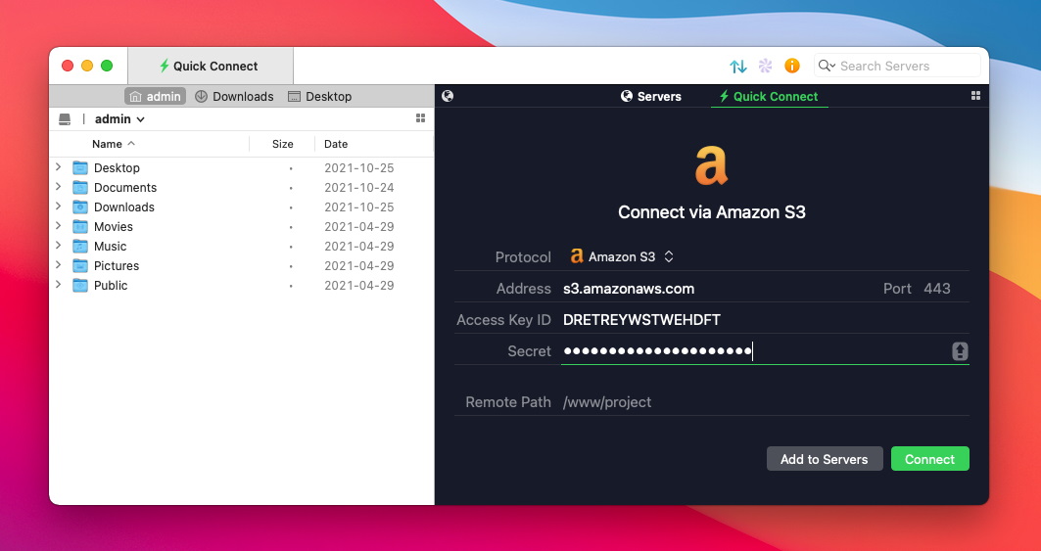Image resolution: width=1041 pixels, height=551 pixels.
Task: Open the Amazon S3 protocol dropdown
Action: (x=622, y=257)
